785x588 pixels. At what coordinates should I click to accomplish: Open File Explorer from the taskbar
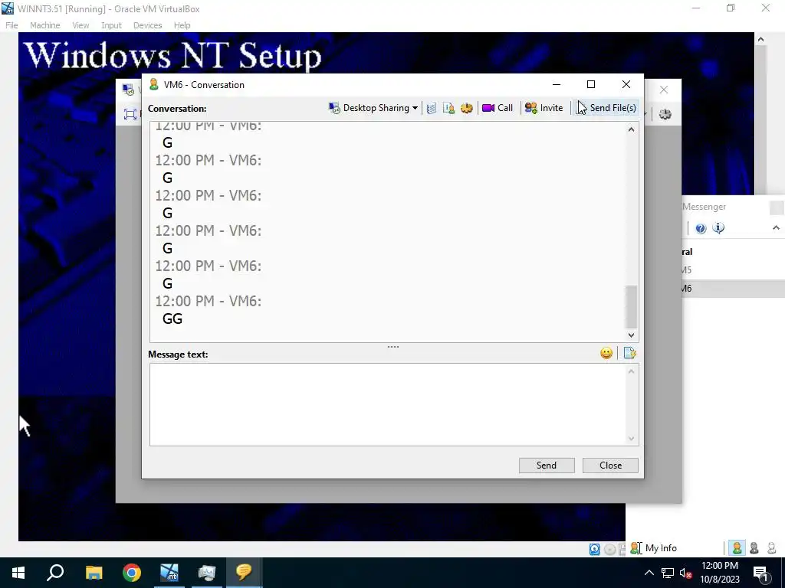pos(94,573)
